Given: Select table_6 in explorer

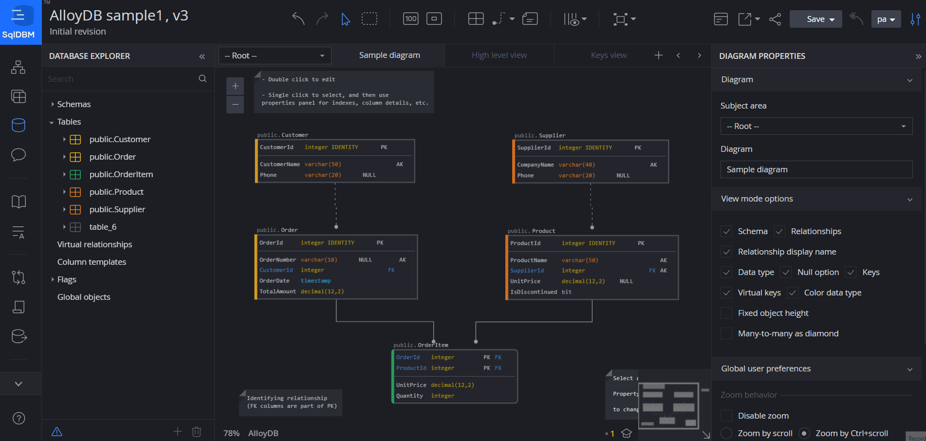Looking at the screenshot, I should point(103,227).
